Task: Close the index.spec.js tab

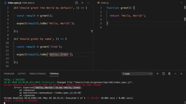Action: click(x=82, y=3)
